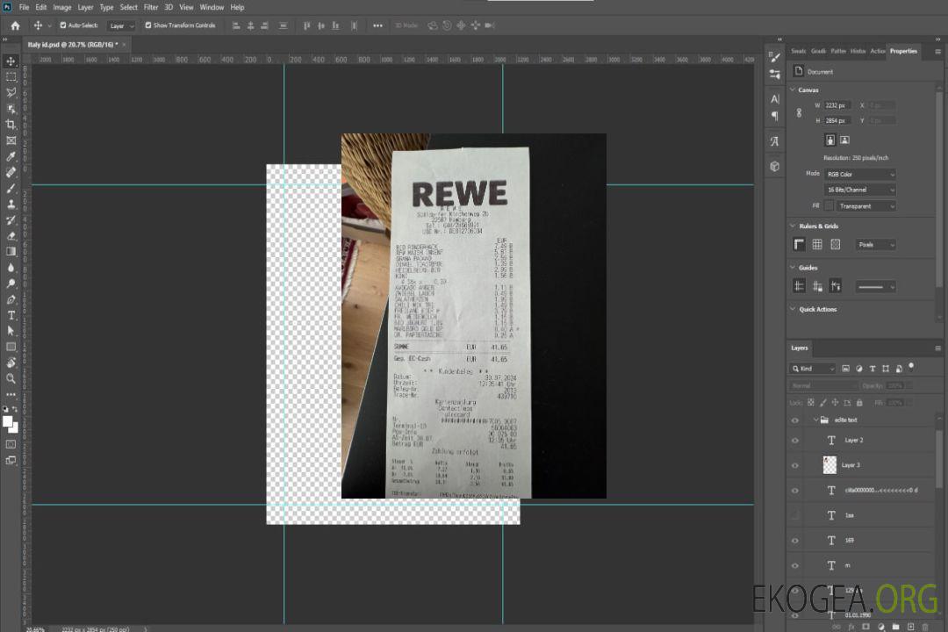The width and height of the screenshot is (948, 632).
Task: Open the Character panel icon
Action: (775, 99)
